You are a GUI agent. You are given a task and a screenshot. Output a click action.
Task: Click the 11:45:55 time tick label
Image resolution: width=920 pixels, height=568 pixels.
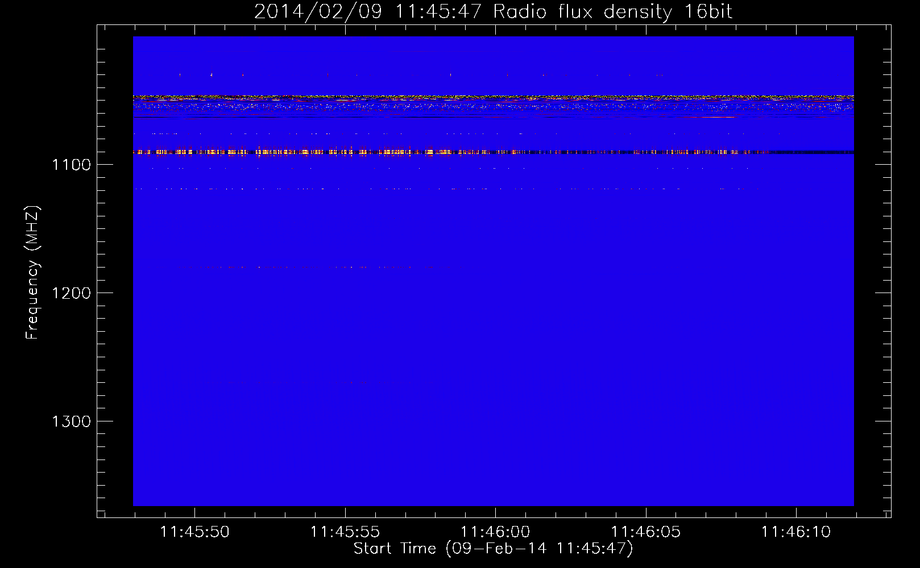(345, 532)
